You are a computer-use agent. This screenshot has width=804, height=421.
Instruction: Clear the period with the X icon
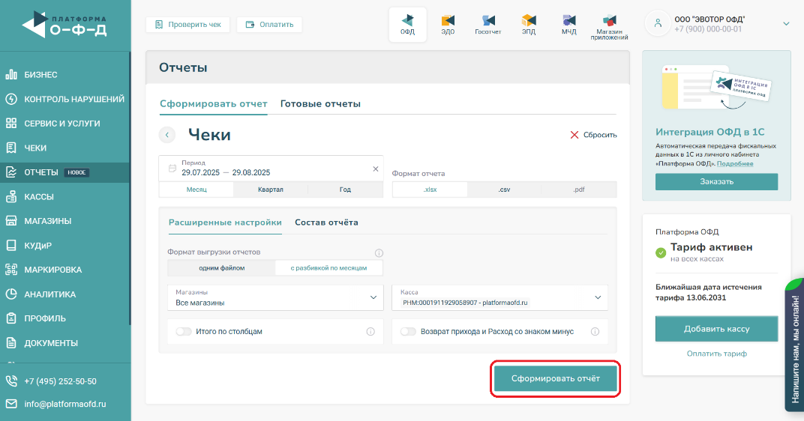(x=376, y=169)
